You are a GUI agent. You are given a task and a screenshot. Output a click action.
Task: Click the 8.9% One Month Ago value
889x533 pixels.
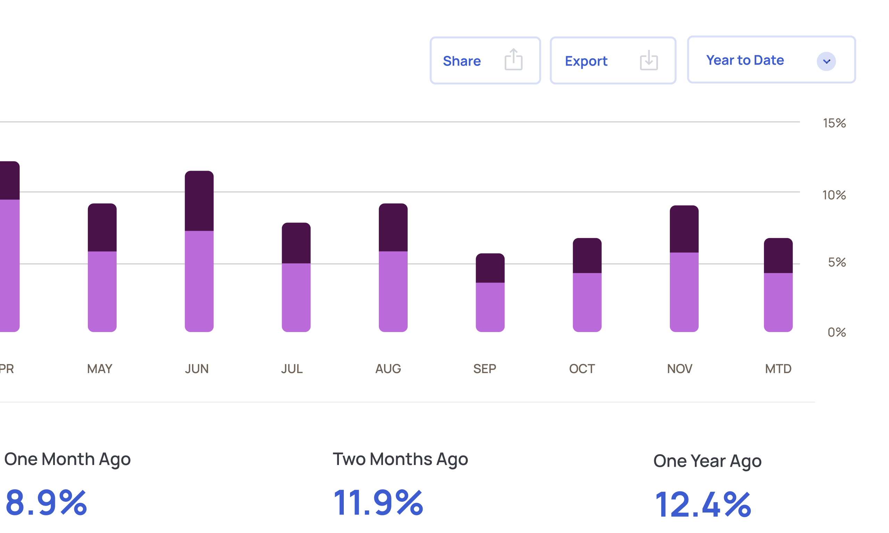(46, 502)
